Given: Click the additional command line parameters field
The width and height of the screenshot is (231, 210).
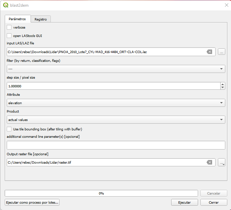Looking at the screenshot, I should [116, 145].
